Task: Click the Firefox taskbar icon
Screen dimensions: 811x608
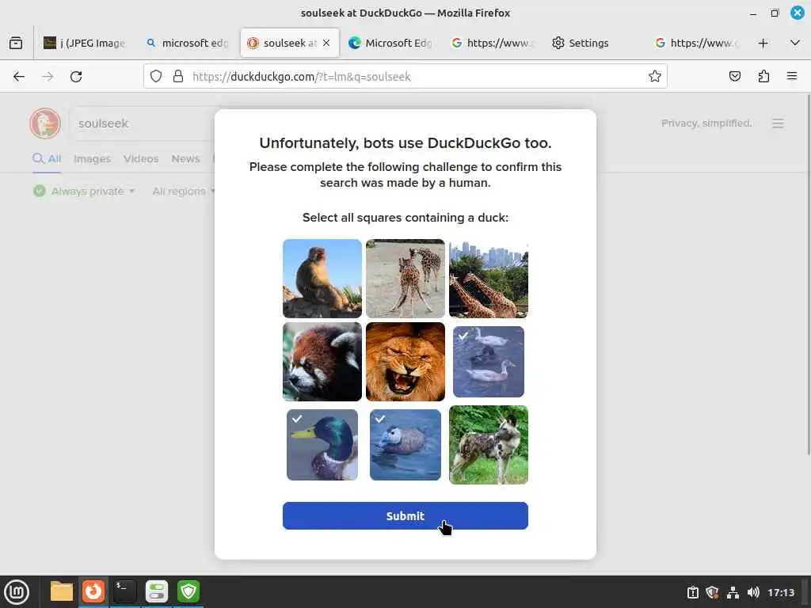Action: 93,591
